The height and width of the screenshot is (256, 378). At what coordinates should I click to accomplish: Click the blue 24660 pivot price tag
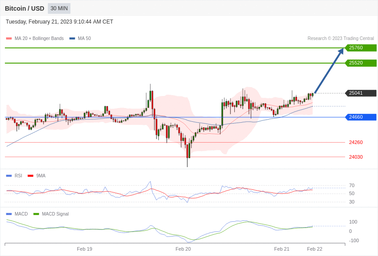click(361, 117)
